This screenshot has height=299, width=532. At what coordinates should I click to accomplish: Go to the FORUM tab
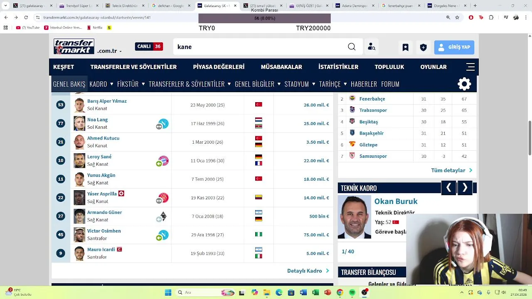[390, 84]
